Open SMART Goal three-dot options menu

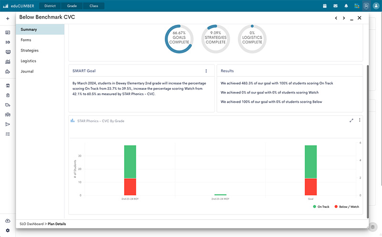206,71
